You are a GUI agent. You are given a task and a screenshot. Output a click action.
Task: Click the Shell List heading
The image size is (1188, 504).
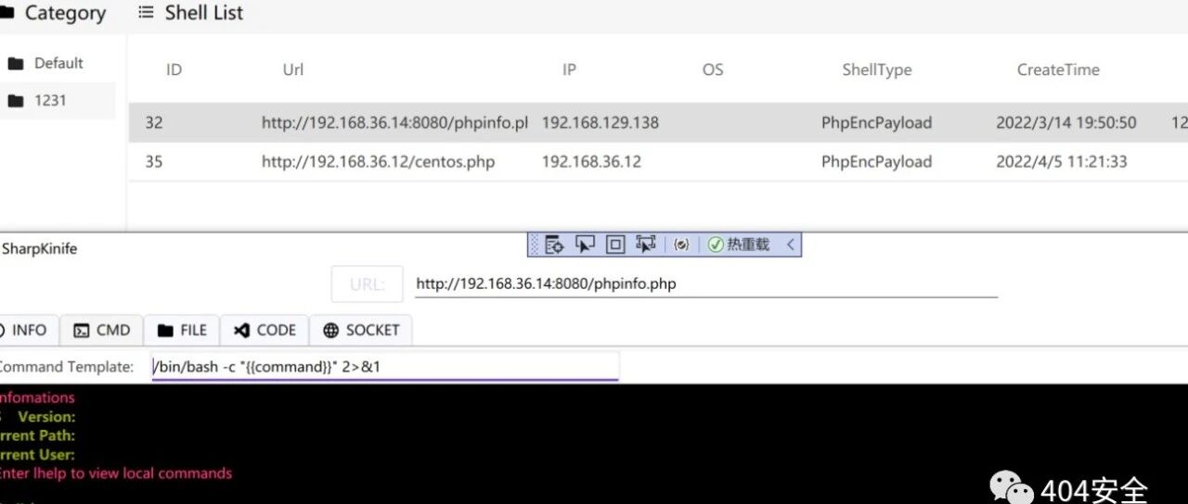click(204, 13)
